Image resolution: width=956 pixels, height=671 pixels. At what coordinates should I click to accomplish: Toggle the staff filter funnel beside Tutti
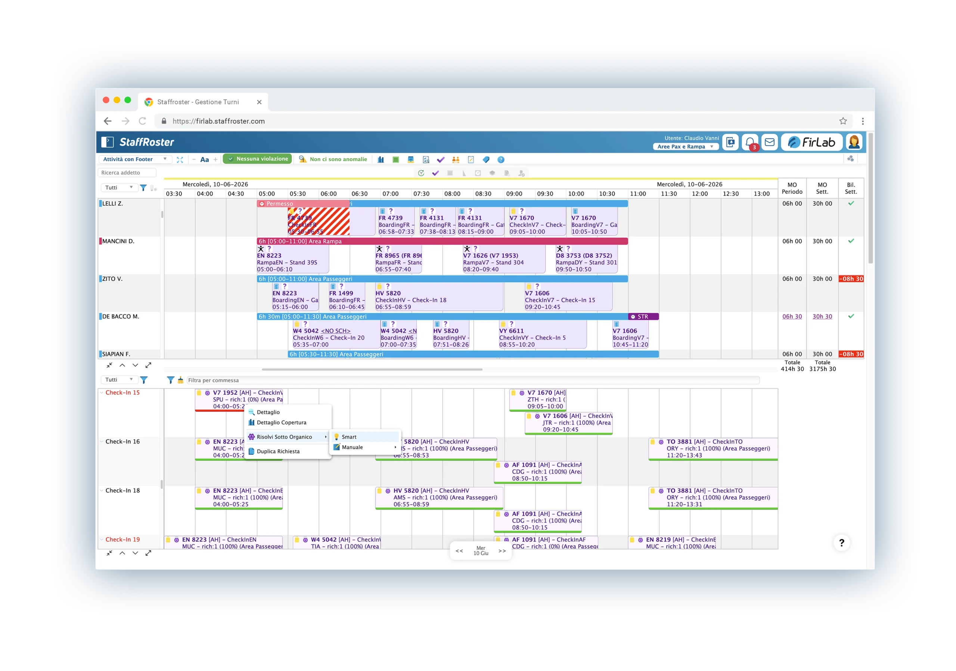[143, 188]
